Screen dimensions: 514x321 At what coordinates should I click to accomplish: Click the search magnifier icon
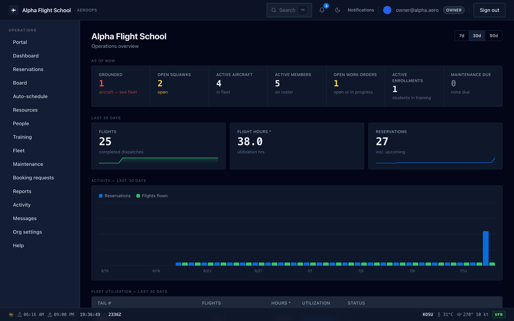pos(274,10)
